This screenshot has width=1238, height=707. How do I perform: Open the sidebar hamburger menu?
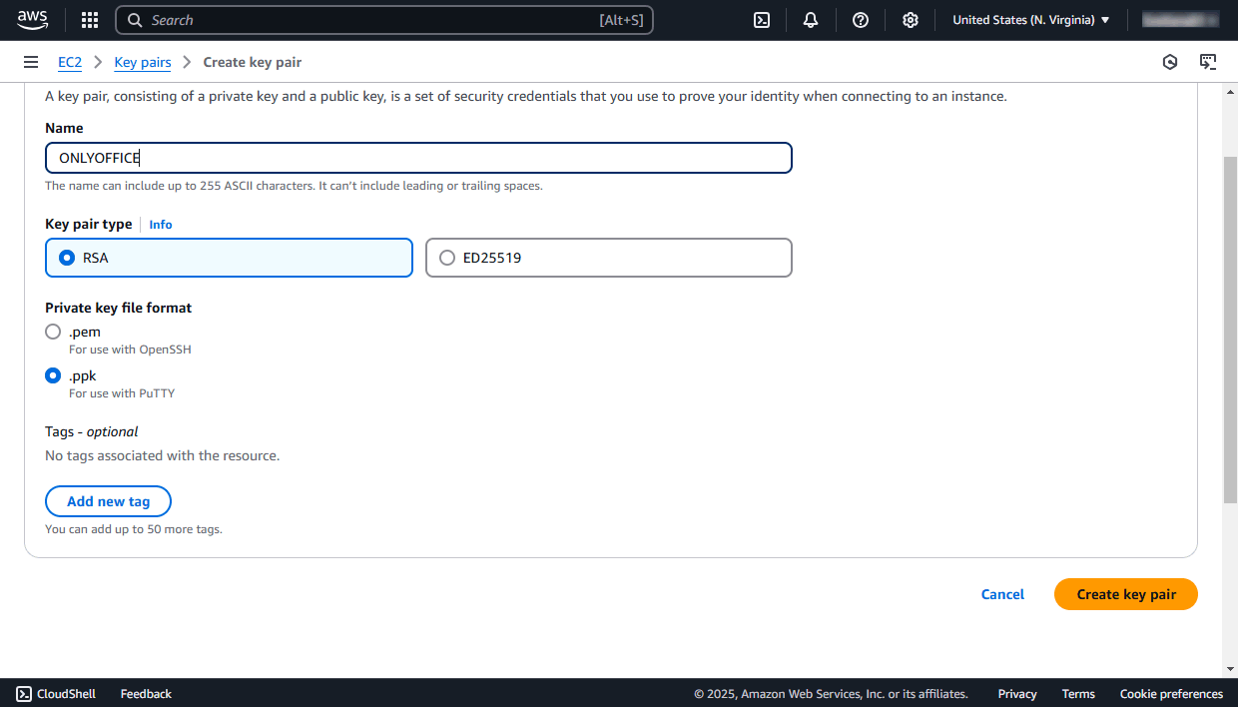(x=31, y=61)
